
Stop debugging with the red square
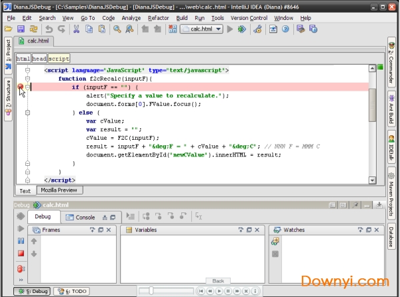(21, 254)
